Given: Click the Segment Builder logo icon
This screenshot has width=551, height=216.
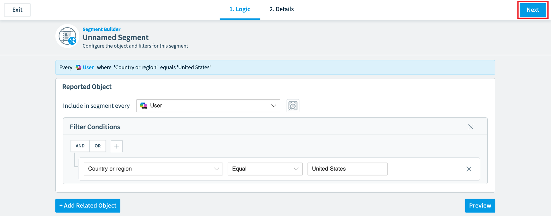Looking at the screenshot, I should tap(67, 36).
